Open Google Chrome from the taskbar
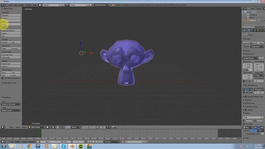The height and width of the screenshot is (149, 265). coord(29,146)
